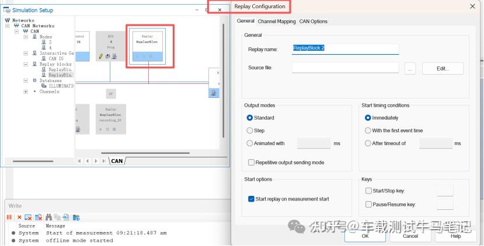The width and height of the screenshot is (484, 246).
Task: Click the Replay name input field
Action: (x=345, y=49)
